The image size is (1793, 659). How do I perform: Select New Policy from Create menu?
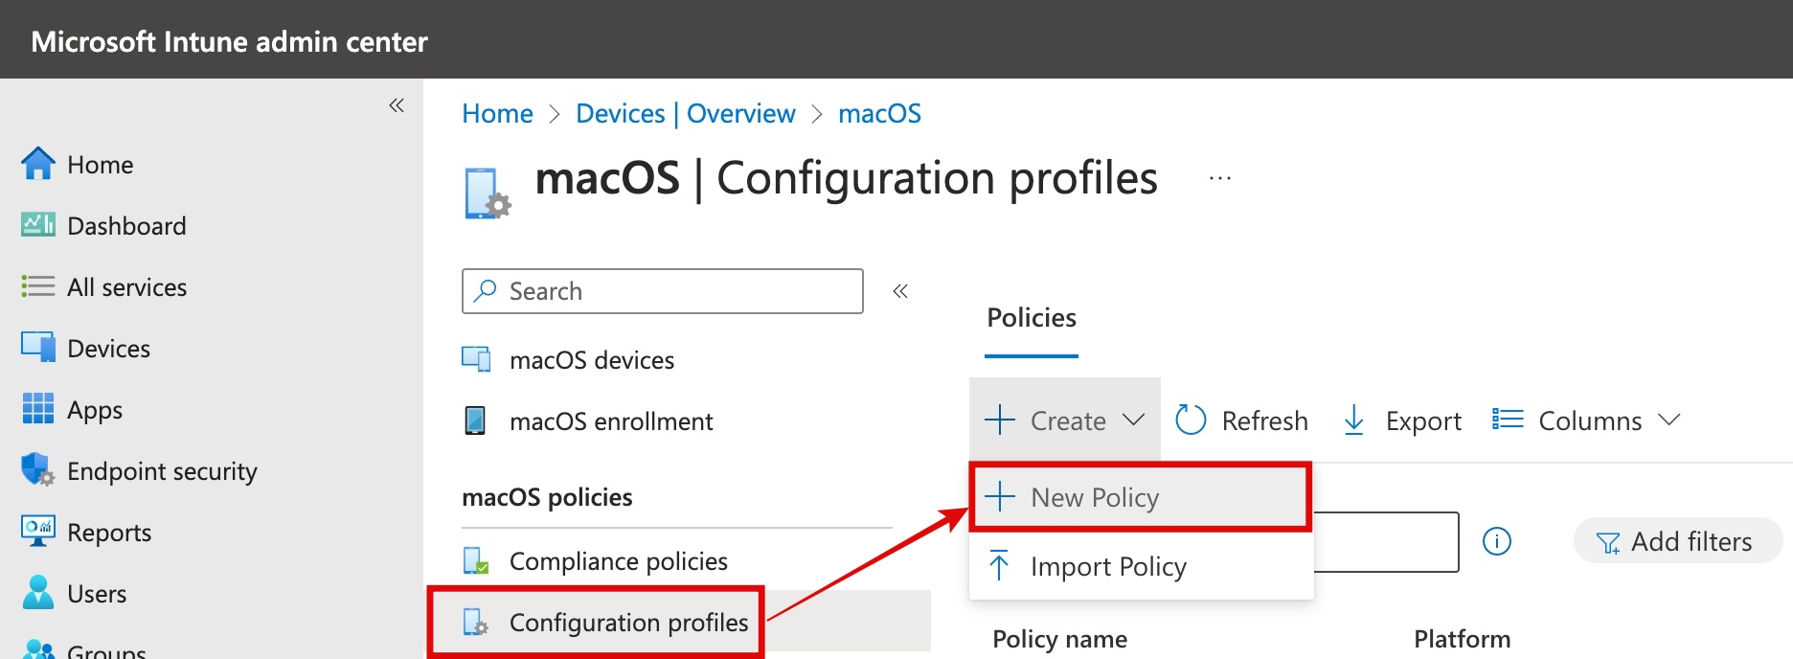tap(1140, 496)
